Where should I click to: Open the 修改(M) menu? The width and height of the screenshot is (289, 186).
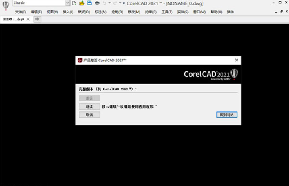click(134, 12)
